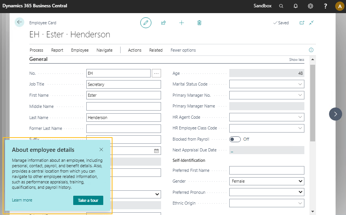Open card in new window icon

302,23
